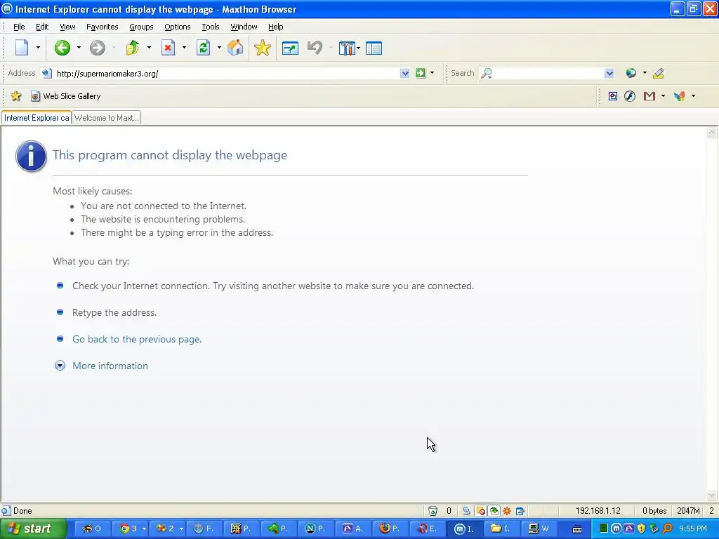Click the 2047M memory status entry
Image resolution: width=719 pixels, height=539 pixels.
pyautogui.click(x=688, y=511)
